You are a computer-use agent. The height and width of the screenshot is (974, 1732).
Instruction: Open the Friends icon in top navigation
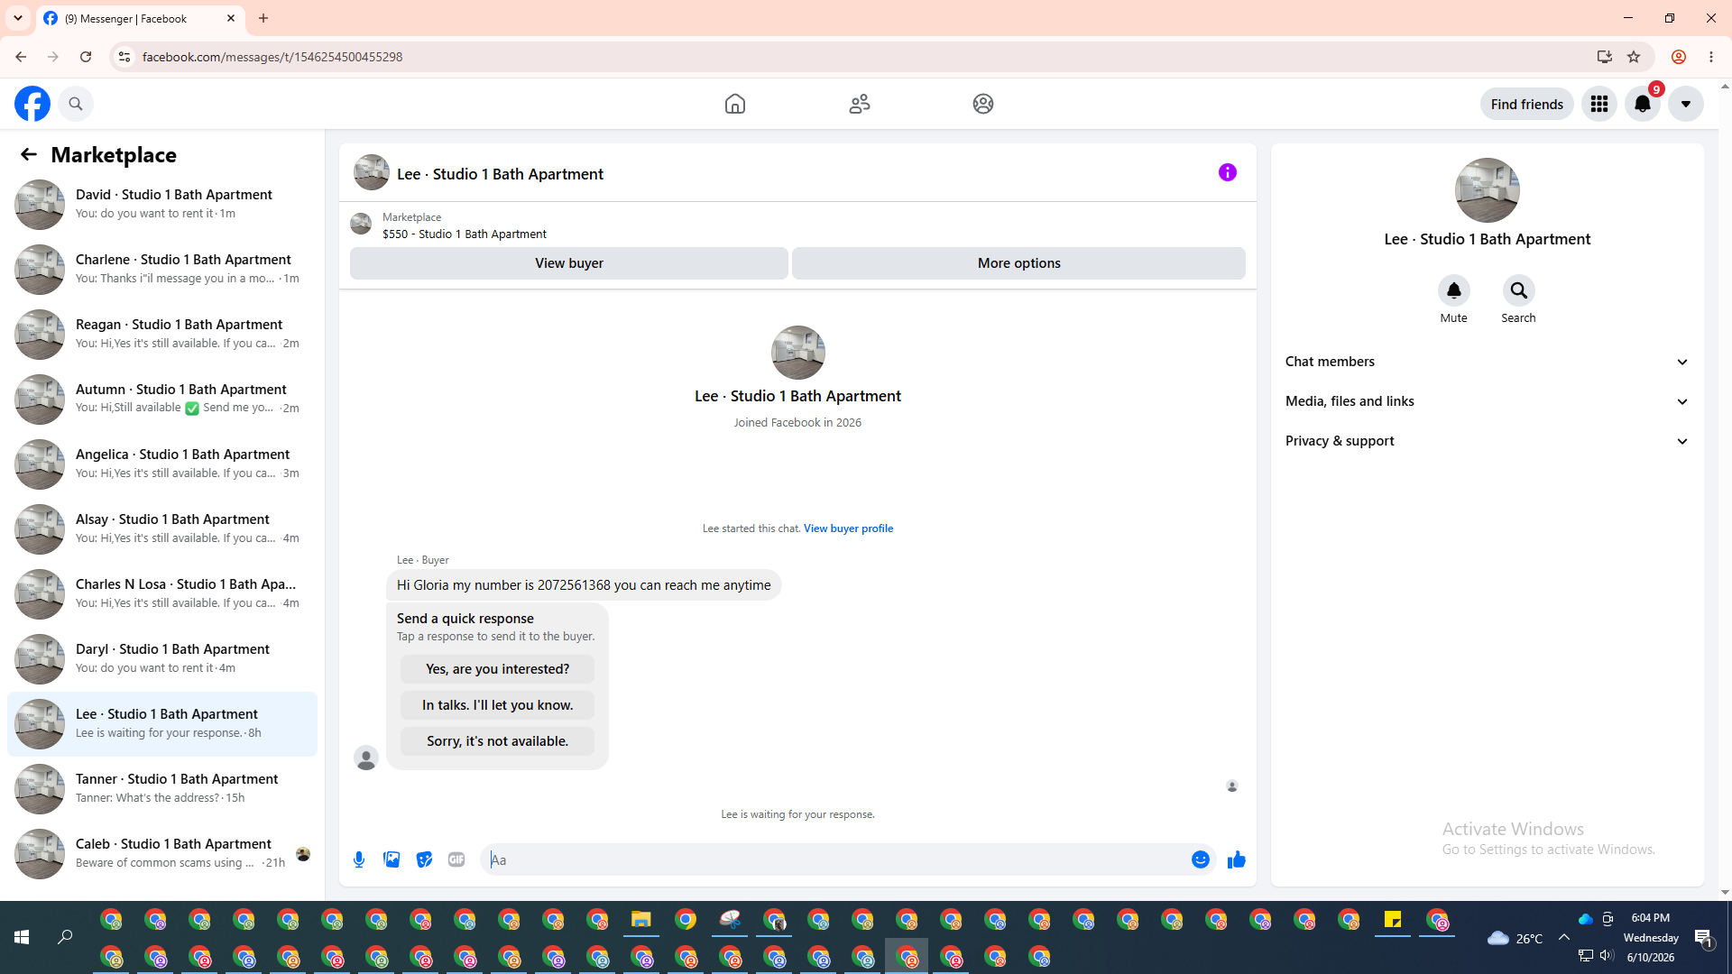pyautogui.click(x=860, y=104)
